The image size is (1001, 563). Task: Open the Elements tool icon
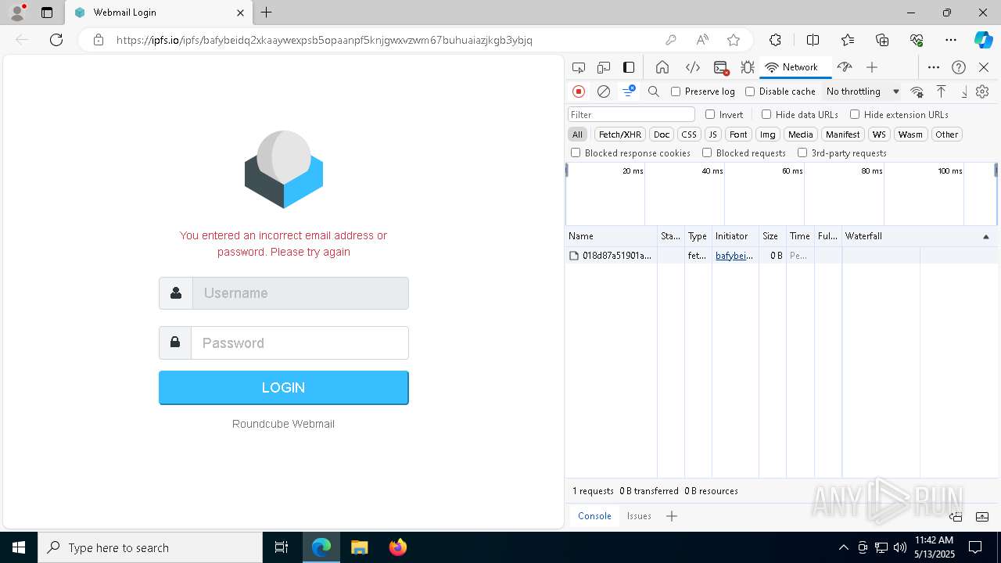[692, 67]
